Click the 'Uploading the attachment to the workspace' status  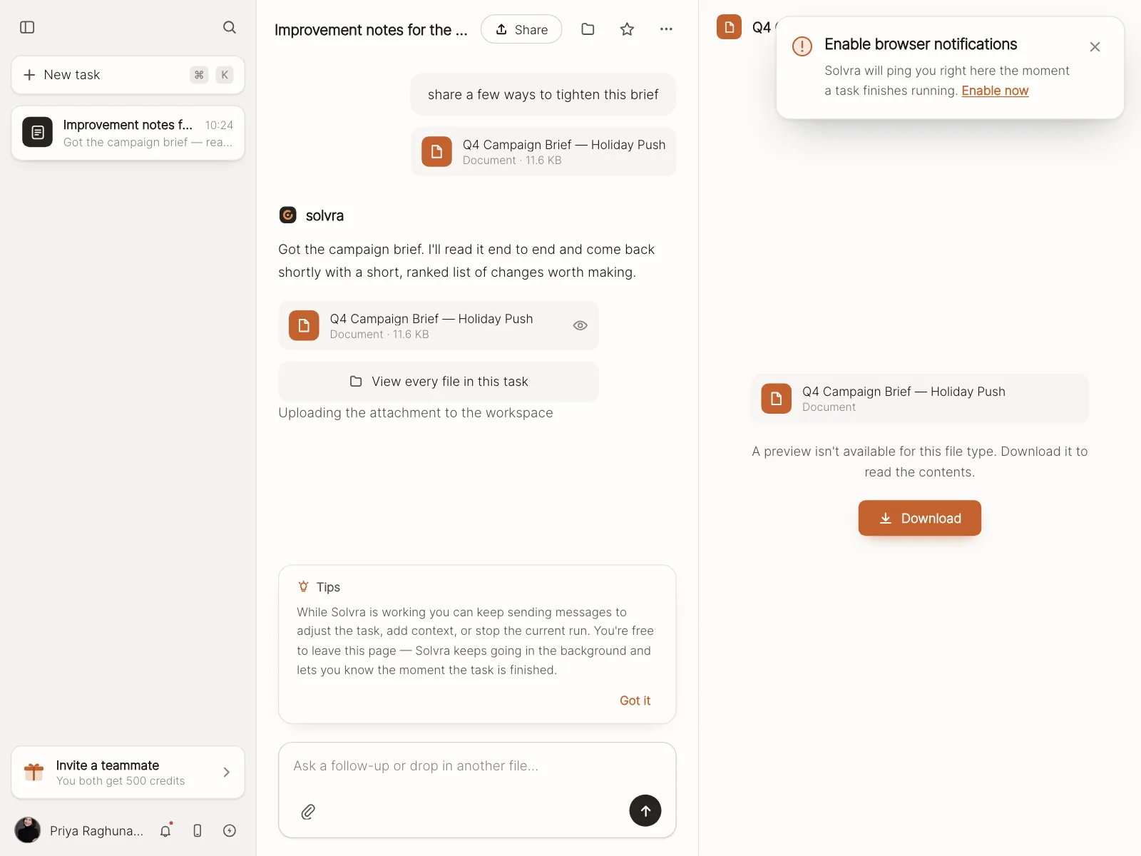[416, 413]
